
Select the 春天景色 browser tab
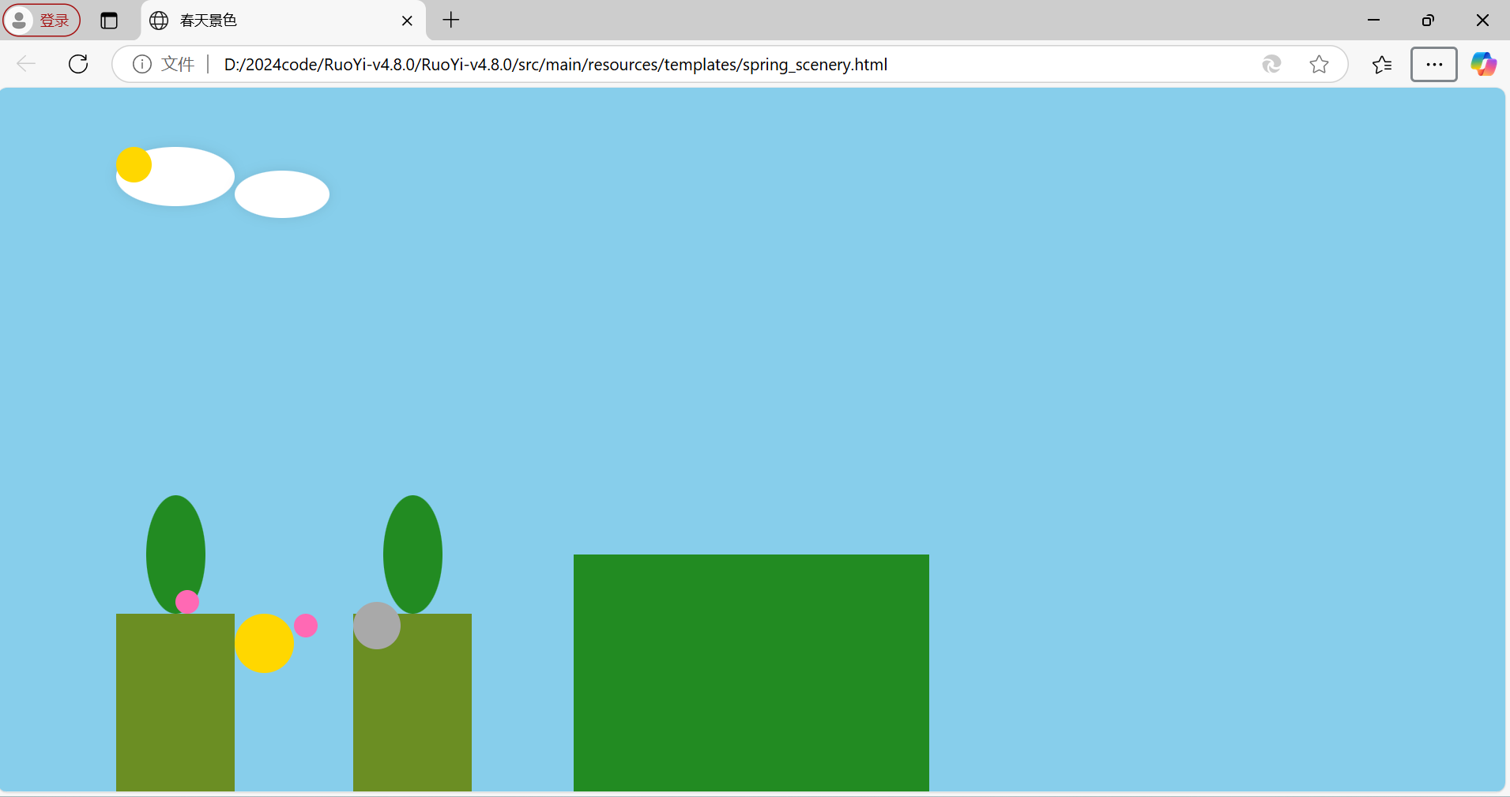point(284,21)
